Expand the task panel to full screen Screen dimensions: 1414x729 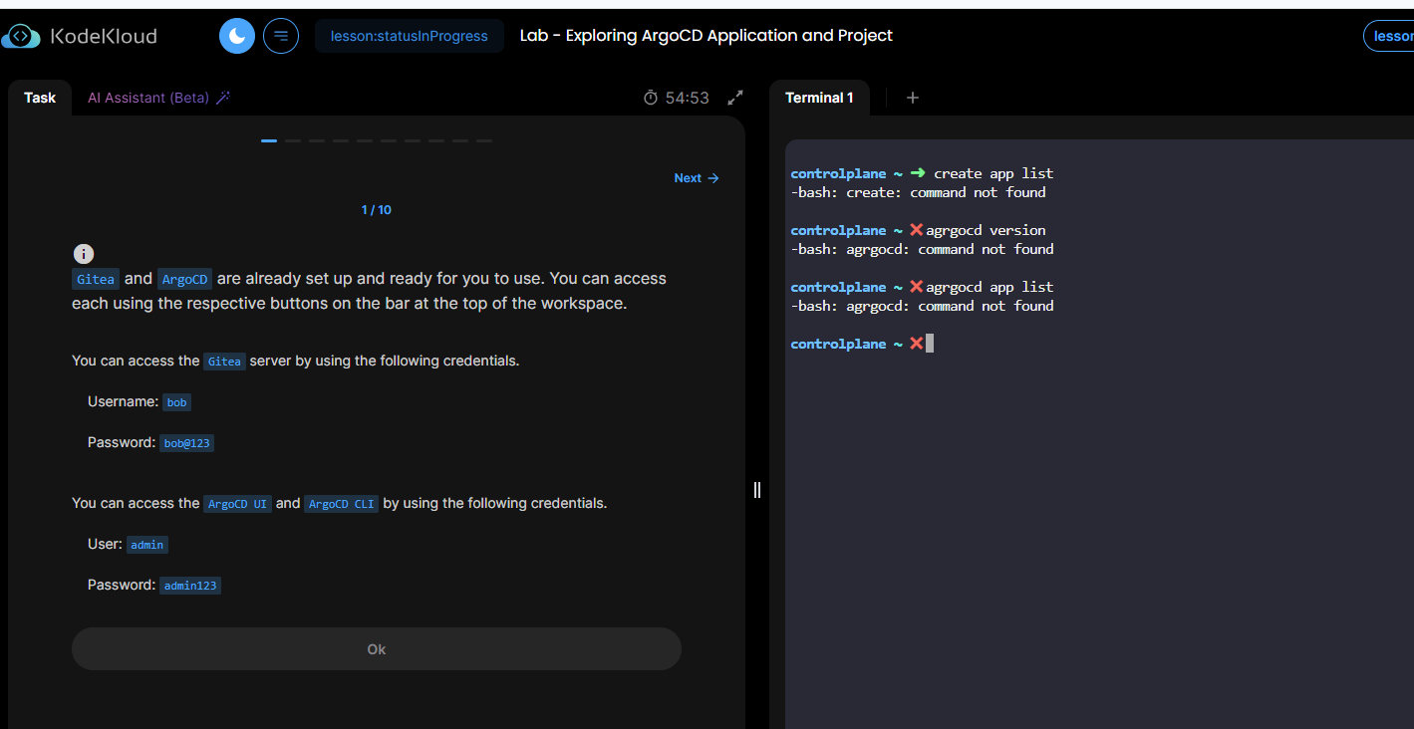[x=735, y=98]
